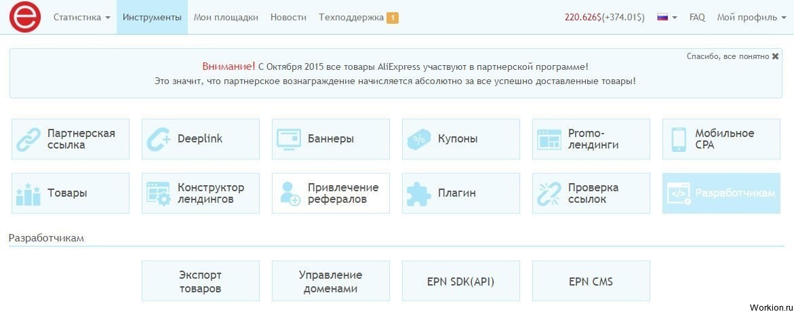Click the code window icon on Разработчикам
Image resolution: width=794 pixels, height=312 pixels.
(x=679, y=193)
